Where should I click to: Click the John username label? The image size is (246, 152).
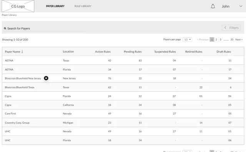coord(226,6)
